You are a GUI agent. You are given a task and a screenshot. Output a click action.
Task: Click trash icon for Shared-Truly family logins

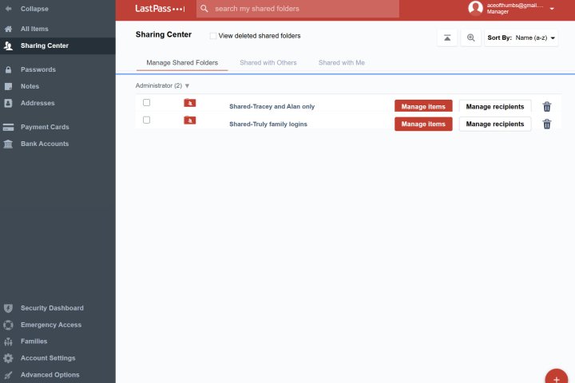point(547,124)
